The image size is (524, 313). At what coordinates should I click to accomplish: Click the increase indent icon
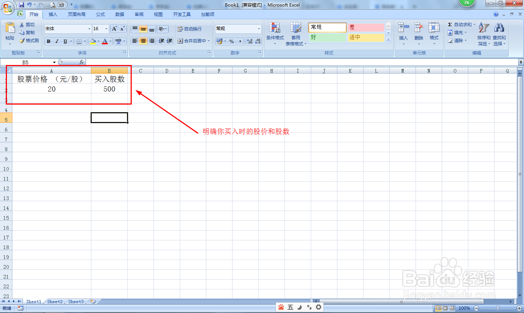pyautogui.click(x=170, y=41)
